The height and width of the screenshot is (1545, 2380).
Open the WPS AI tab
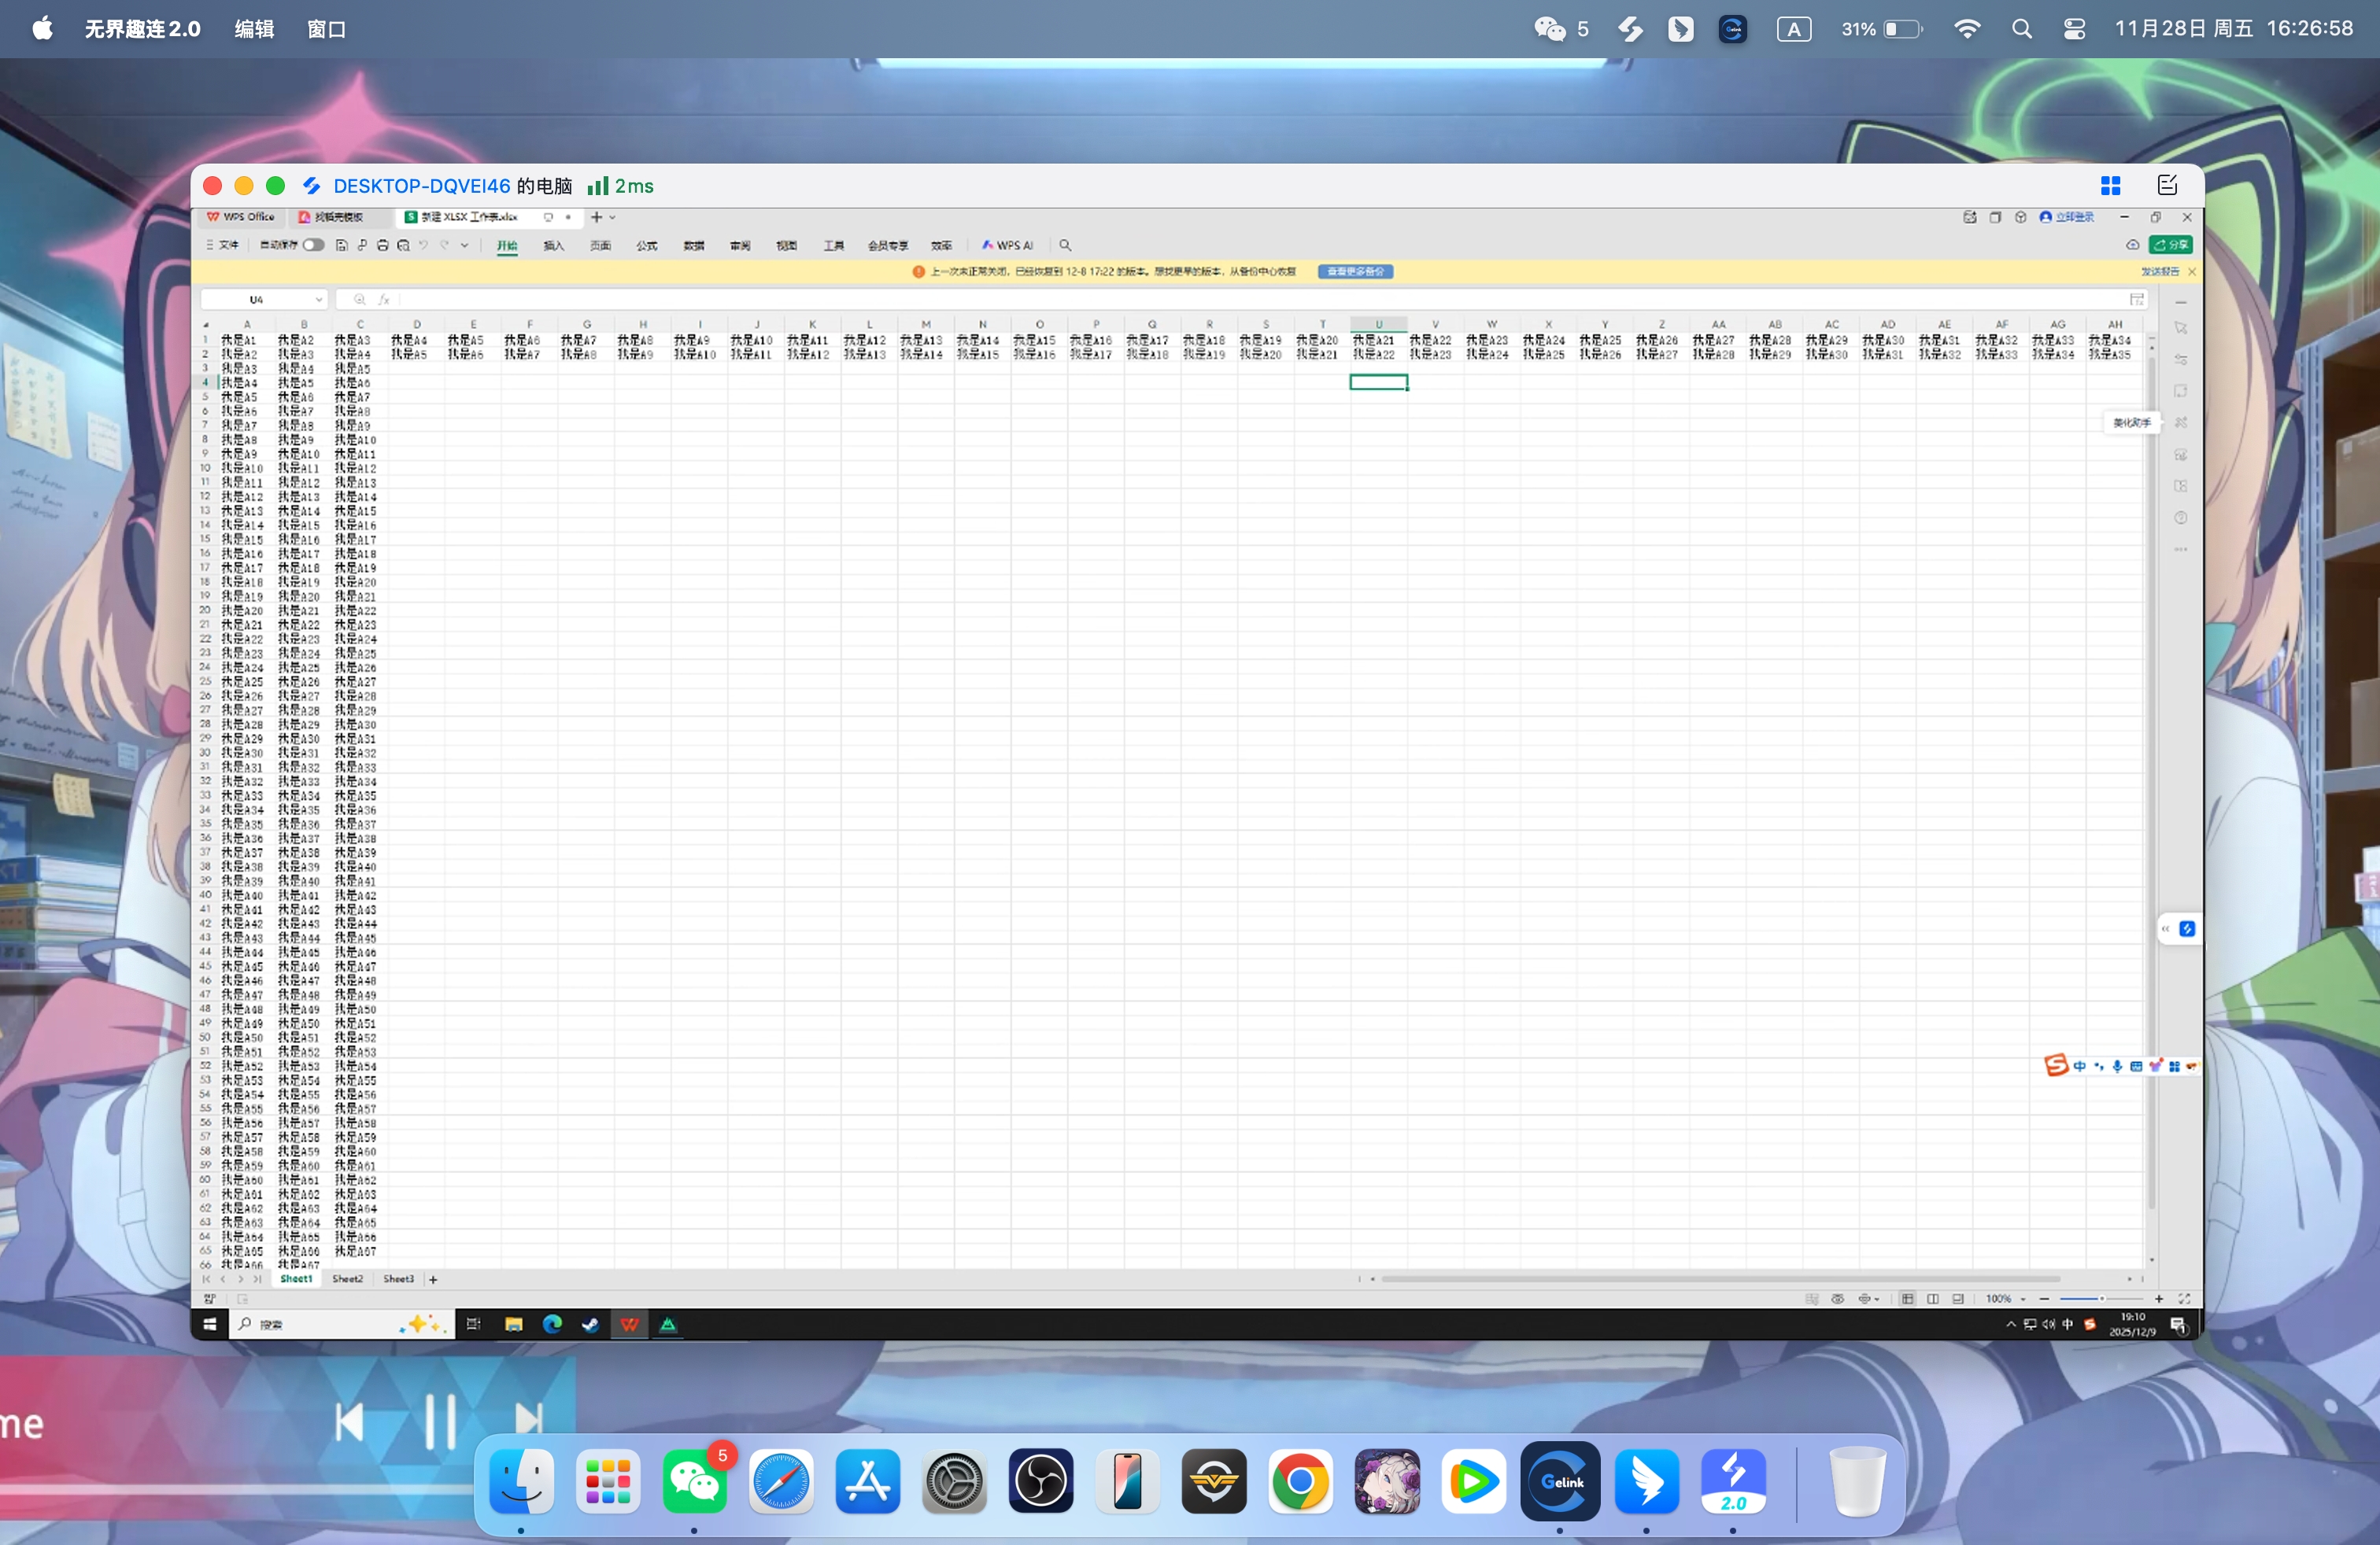(1008, 245)
